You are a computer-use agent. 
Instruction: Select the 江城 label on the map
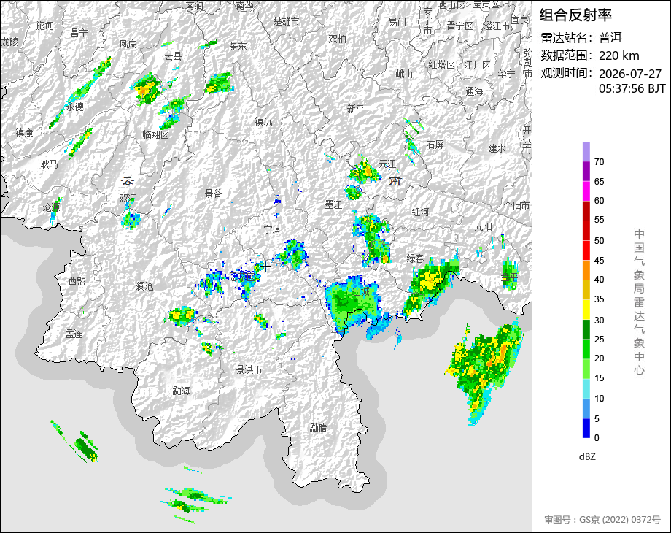pos(361,291)
